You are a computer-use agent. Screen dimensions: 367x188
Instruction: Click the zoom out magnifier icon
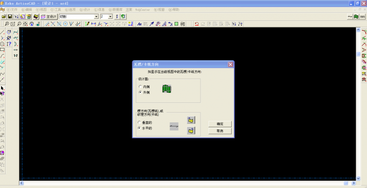(19, 24)
